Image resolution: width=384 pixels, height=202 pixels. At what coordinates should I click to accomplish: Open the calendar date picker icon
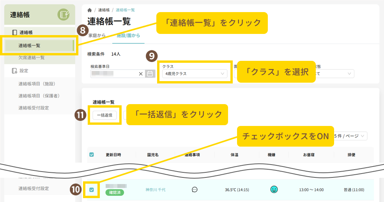pyautogui.click(x=150, y=73)
